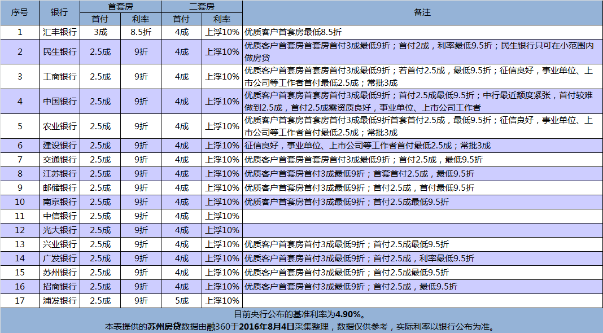Select the 招商银行 cell
603x333 pixels.
click(60, 287)
